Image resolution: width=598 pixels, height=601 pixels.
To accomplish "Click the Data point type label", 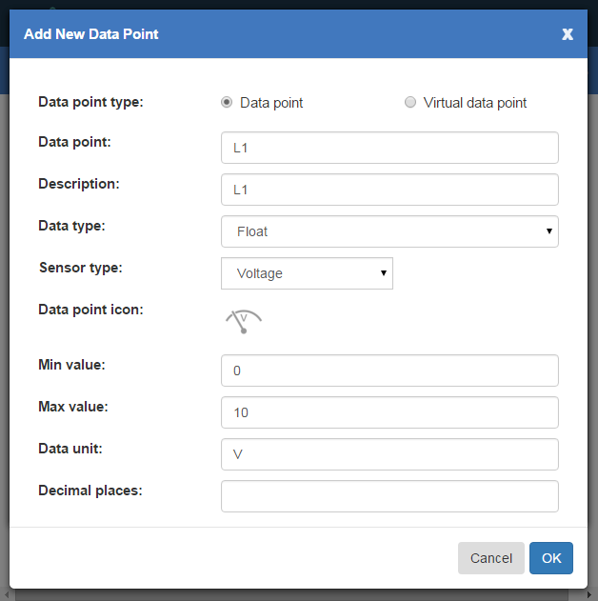I will coord(90,102).
